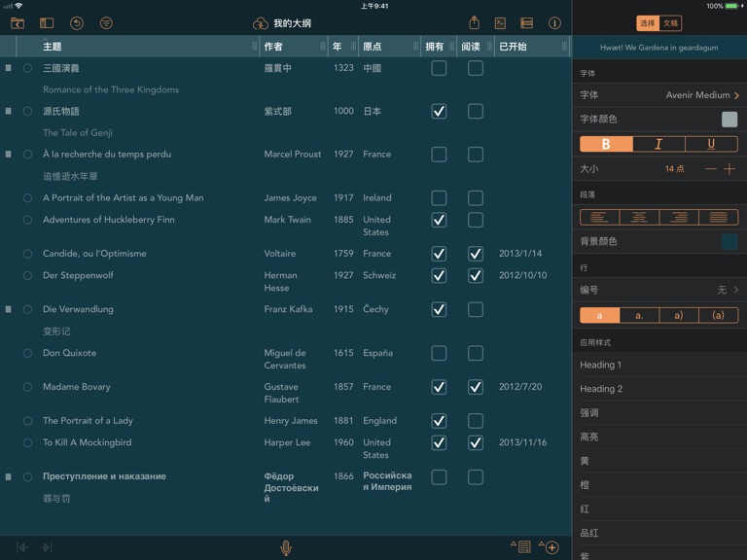Image resolution: width=747 pixels, height=560 pixels.
Task: Decrease font size with minus
Action: click(x=710, y=168)
